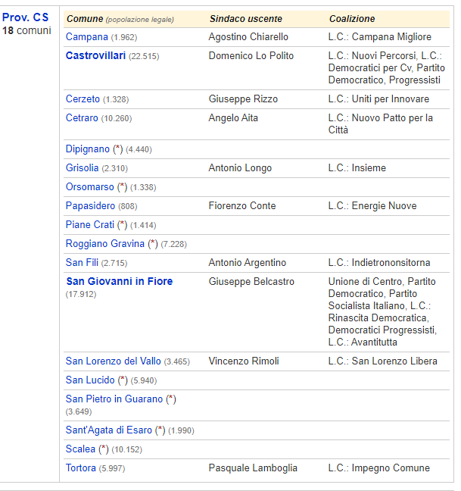Open the San Lucido comune link
Image resolution: width=461 pixels, height=491 pixels.
click(90, 380)
